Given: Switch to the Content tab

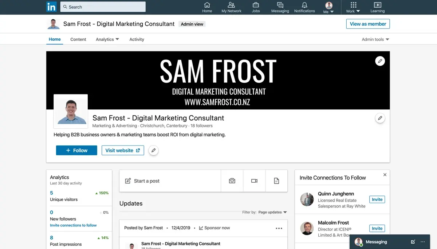Looking at the screenshot, I should click(x=78, y=39).
